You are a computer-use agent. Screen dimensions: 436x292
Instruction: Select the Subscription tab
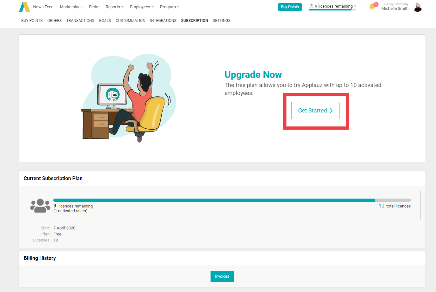tap(194, 21)
